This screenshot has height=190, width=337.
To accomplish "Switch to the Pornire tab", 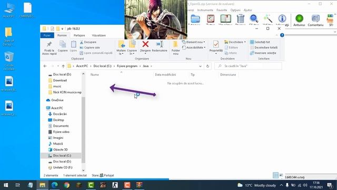I will [62, 35].
